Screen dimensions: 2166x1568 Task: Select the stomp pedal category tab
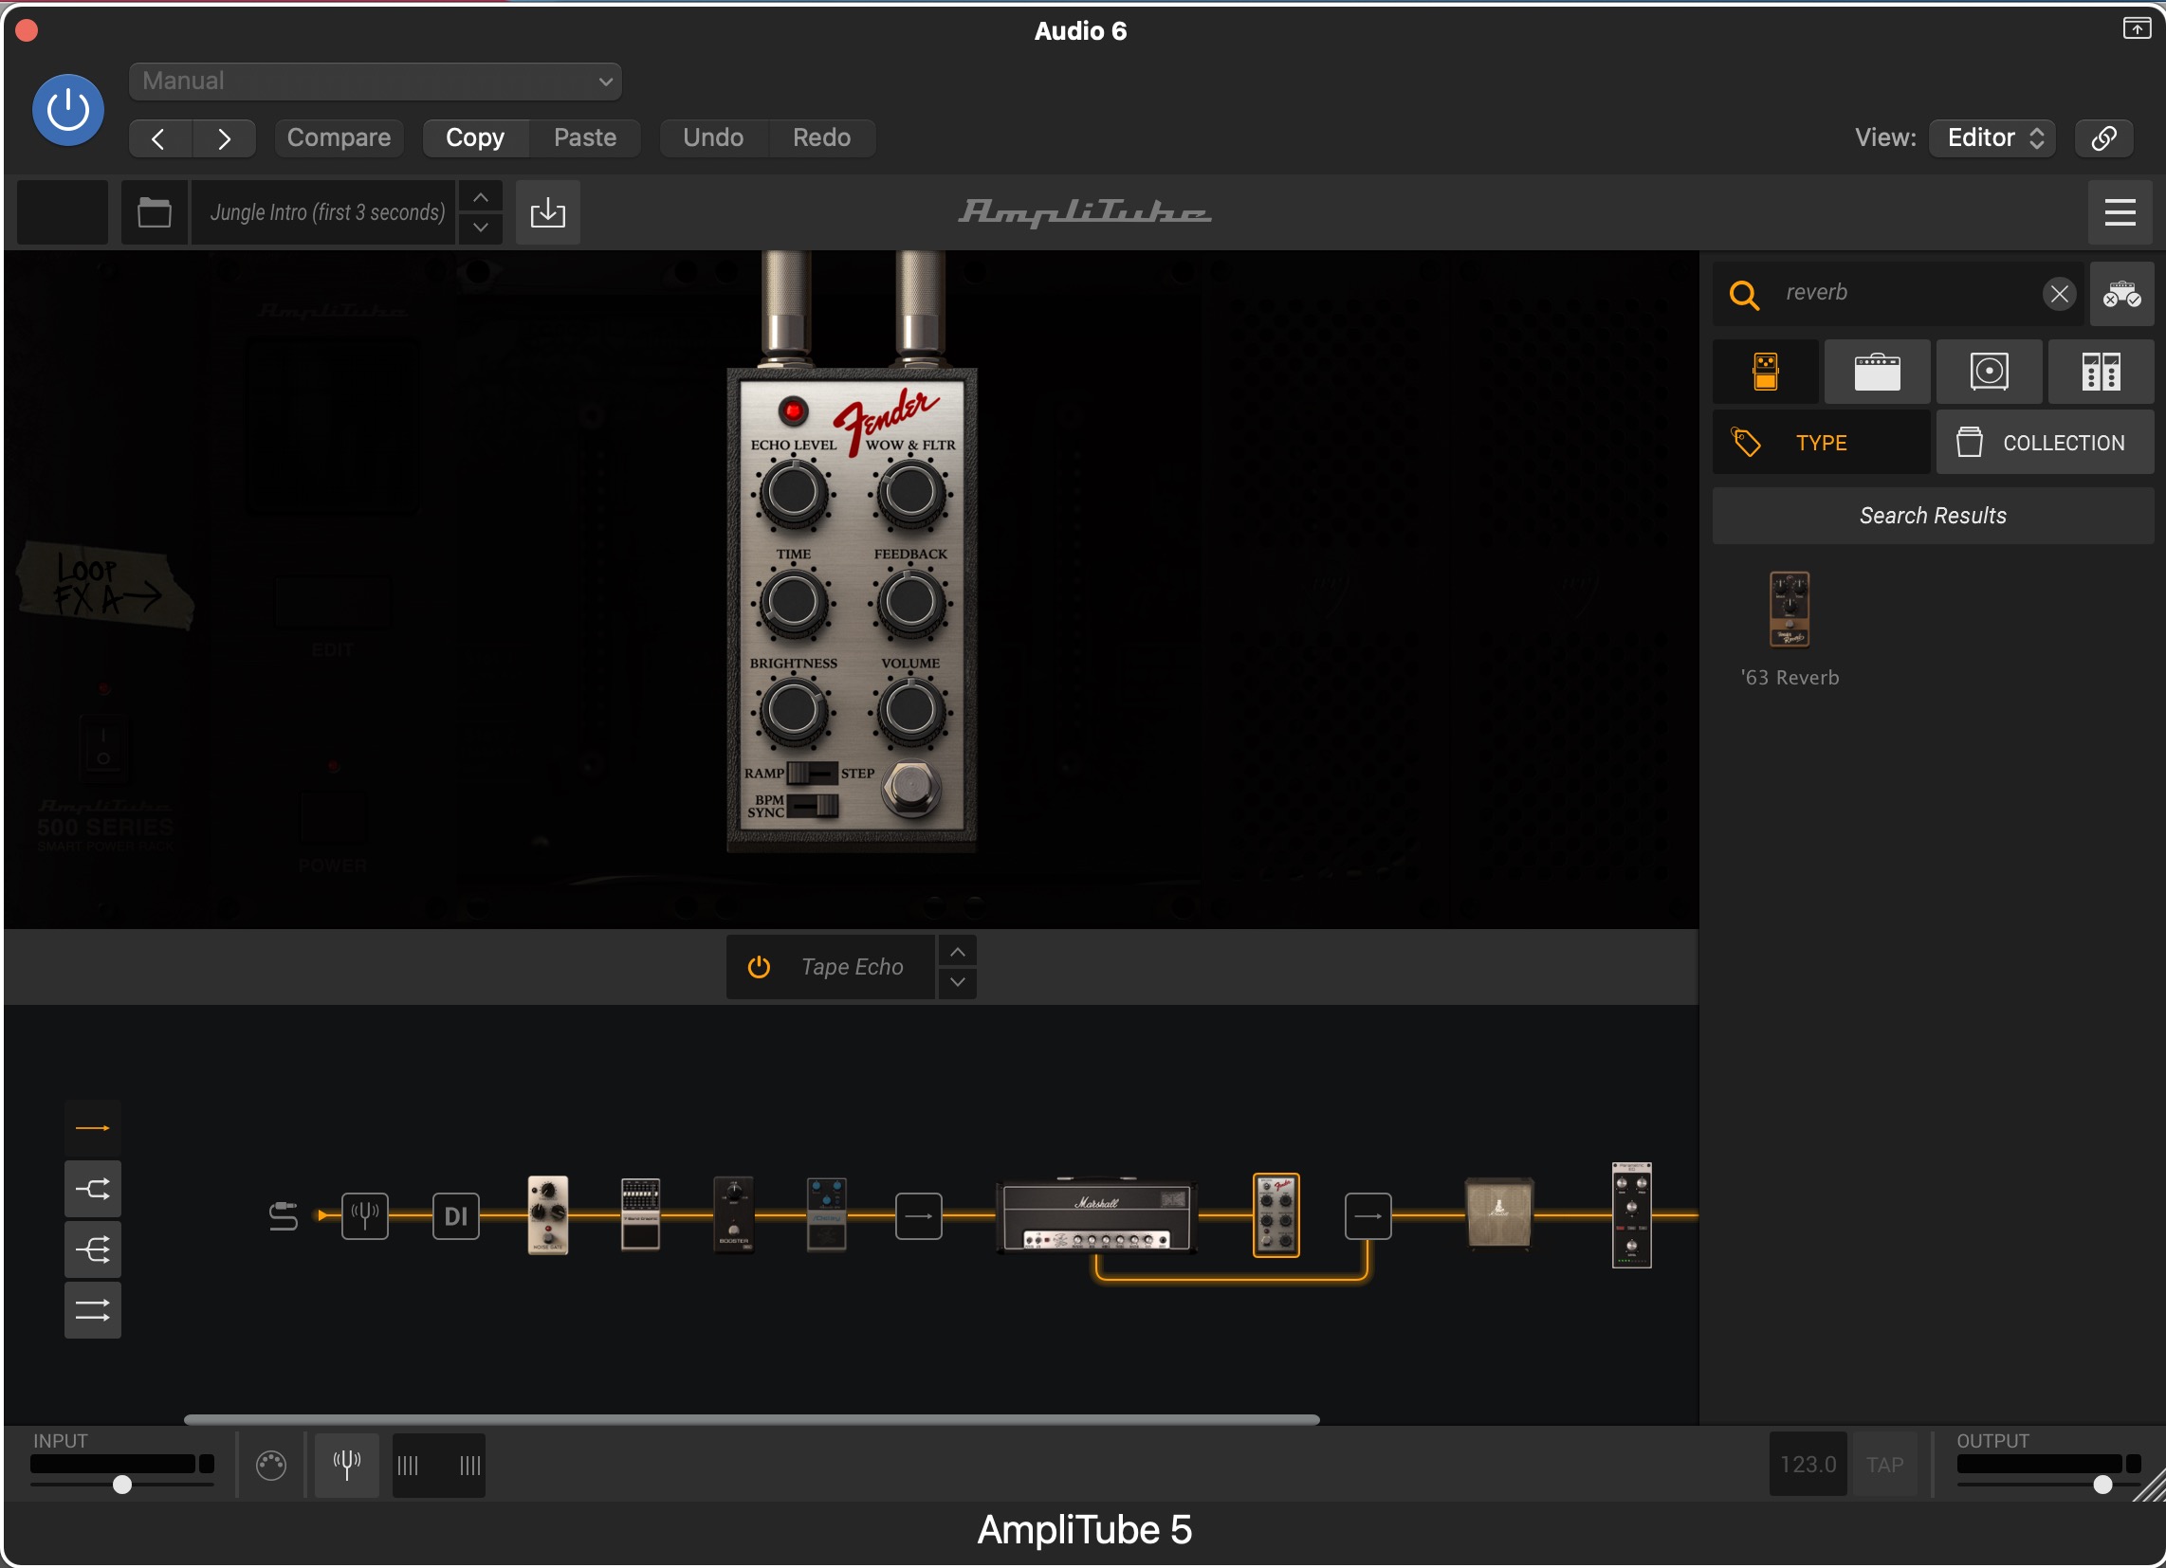click(x=1765, y=372)
